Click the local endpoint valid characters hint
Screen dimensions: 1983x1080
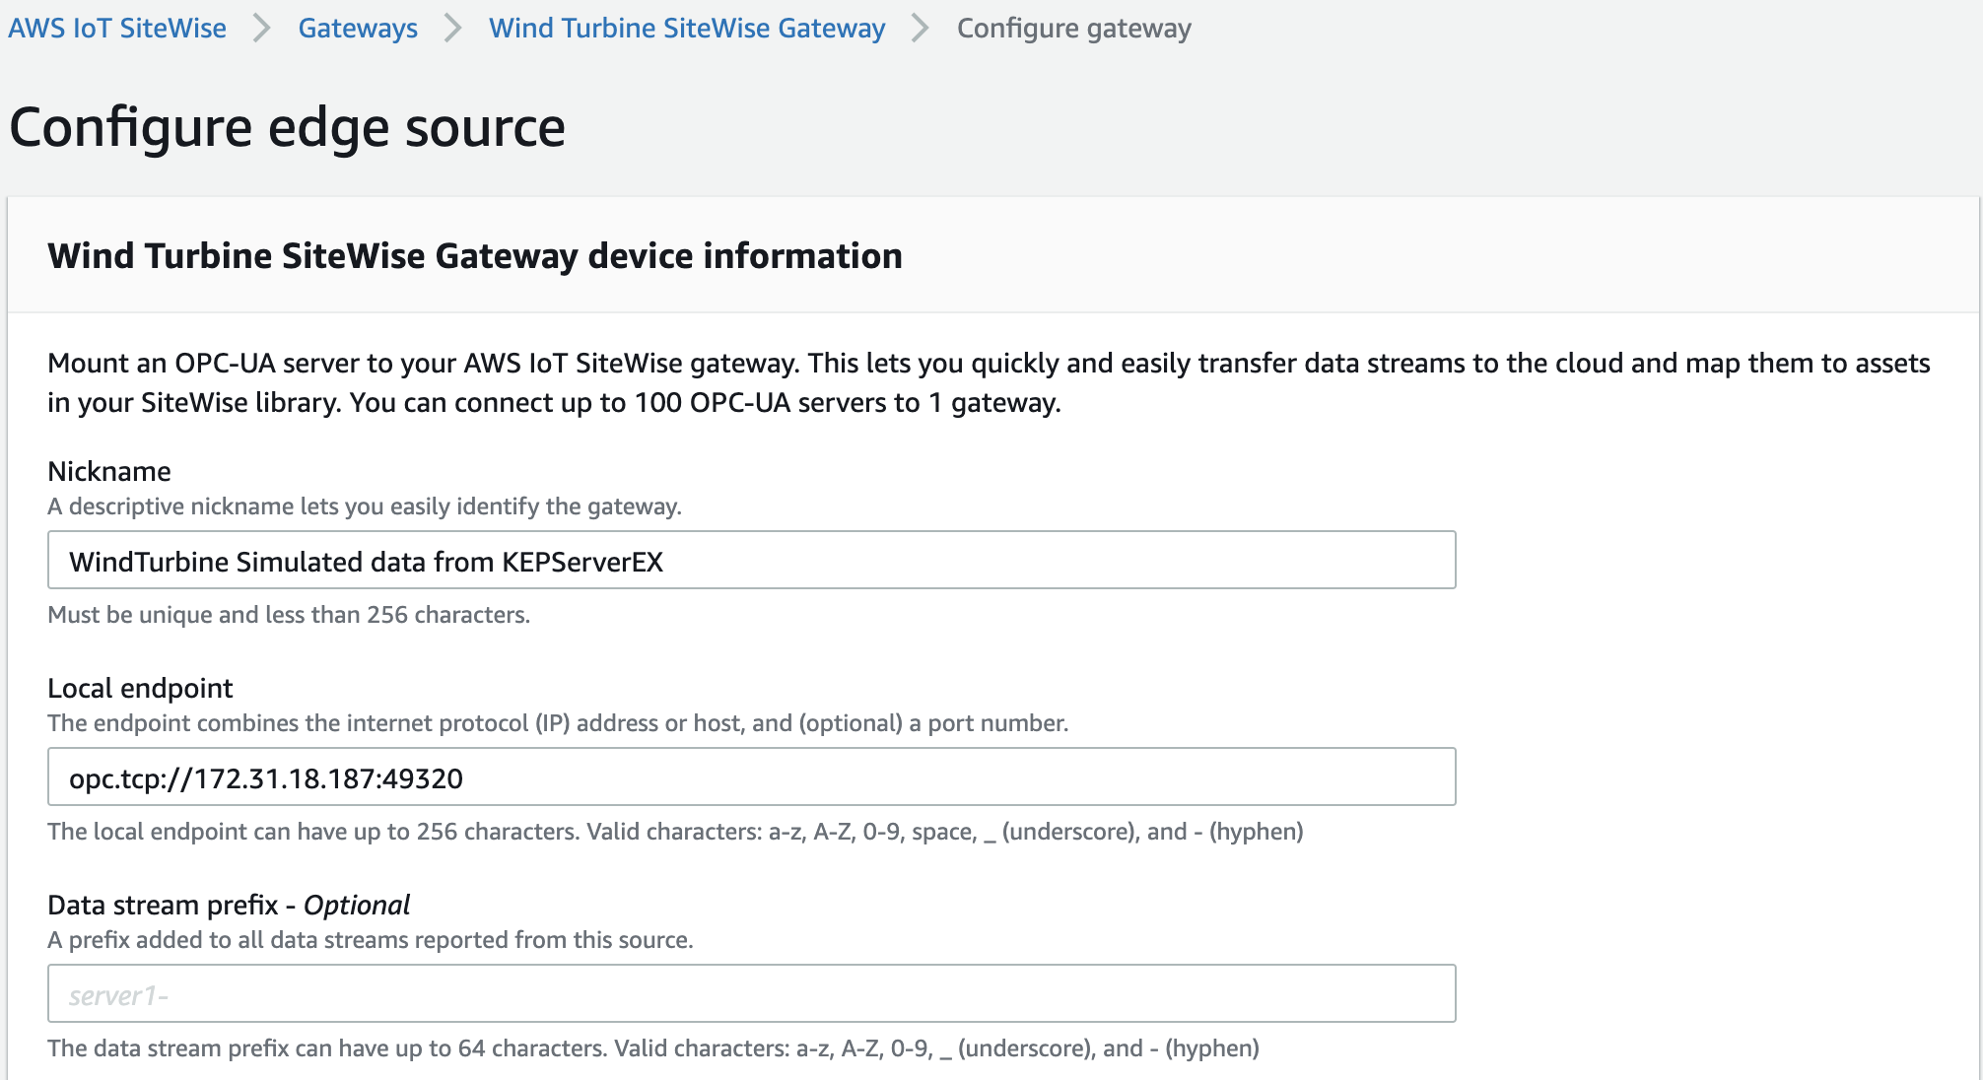tap(675, 832)
